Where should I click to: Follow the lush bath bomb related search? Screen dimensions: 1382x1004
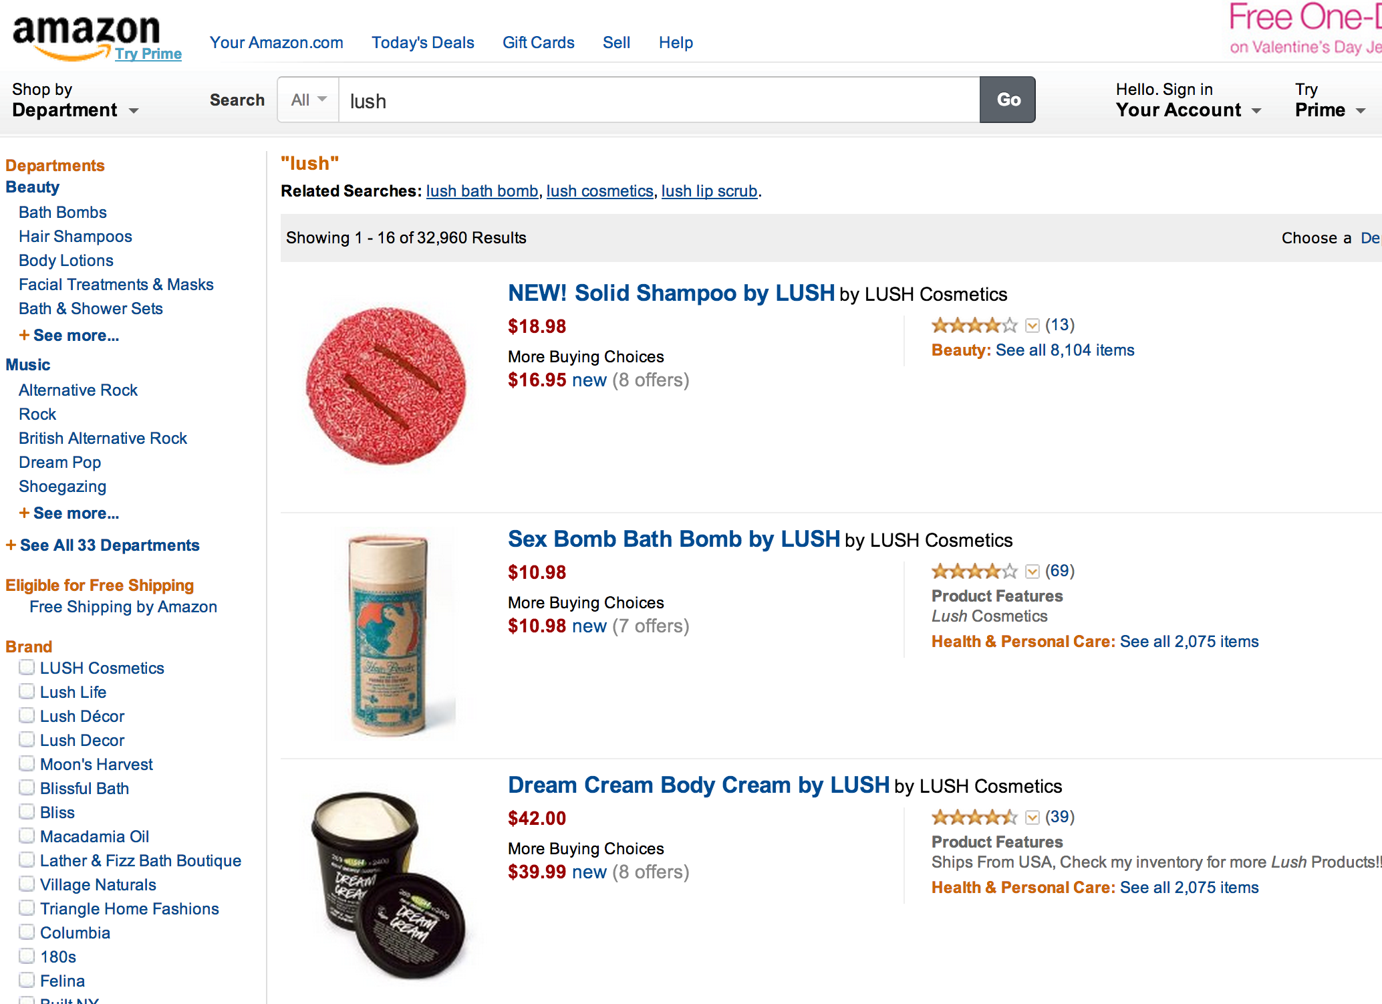click(482, 191)
